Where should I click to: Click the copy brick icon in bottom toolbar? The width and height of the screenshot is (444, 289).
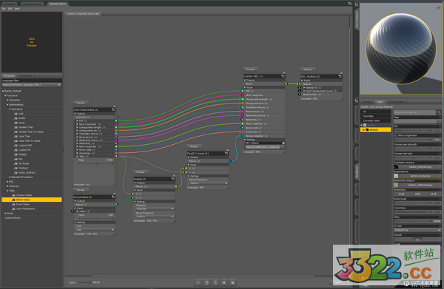tap(206, 282)
